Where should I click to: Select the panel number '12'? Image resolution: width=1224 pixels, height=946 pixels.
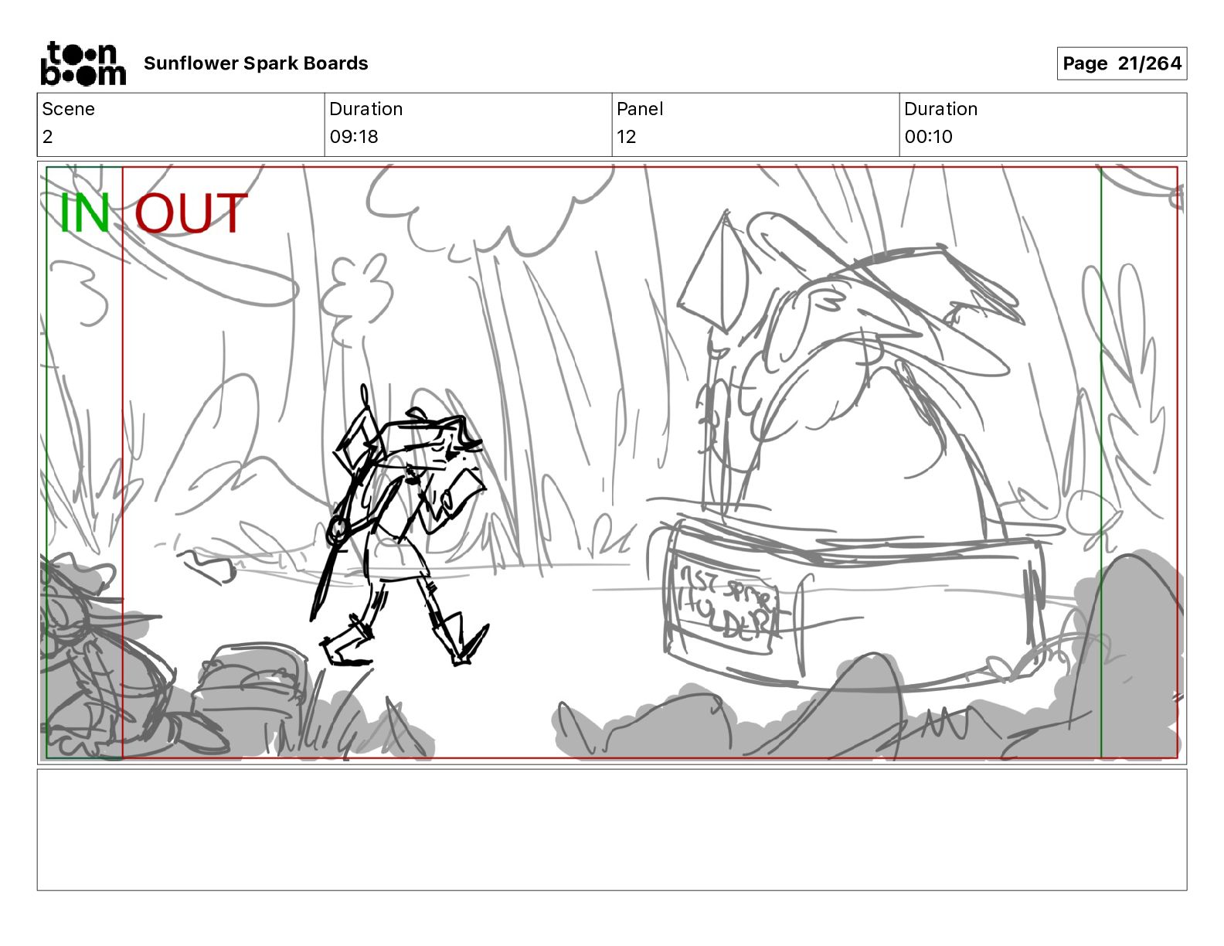pos(627,137)
